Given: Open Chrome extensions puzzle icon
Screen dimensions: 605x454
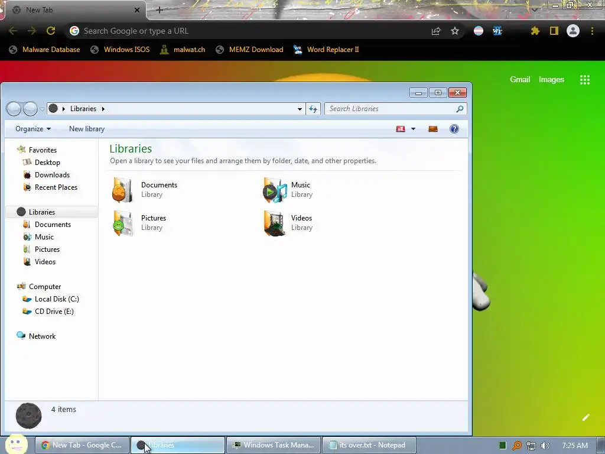Looking at the screenshot, I should 535,31.
